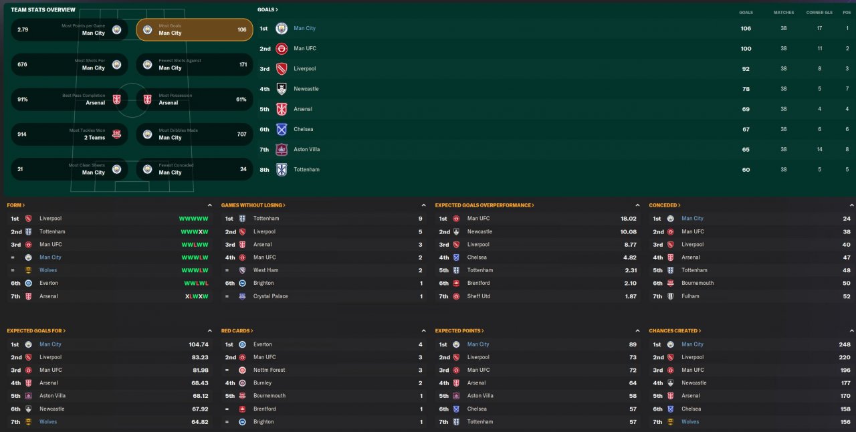Click Newcastle crest in Goals table

[282, 89]
